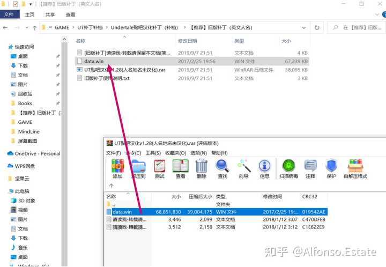Open GAME folder in sidebar

coord(21,122)
